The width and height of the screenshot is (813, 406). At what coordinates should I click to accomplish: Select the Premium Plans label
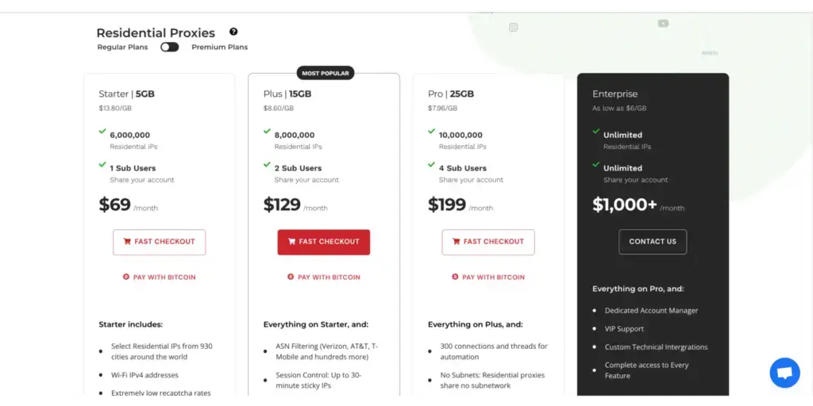219,47
